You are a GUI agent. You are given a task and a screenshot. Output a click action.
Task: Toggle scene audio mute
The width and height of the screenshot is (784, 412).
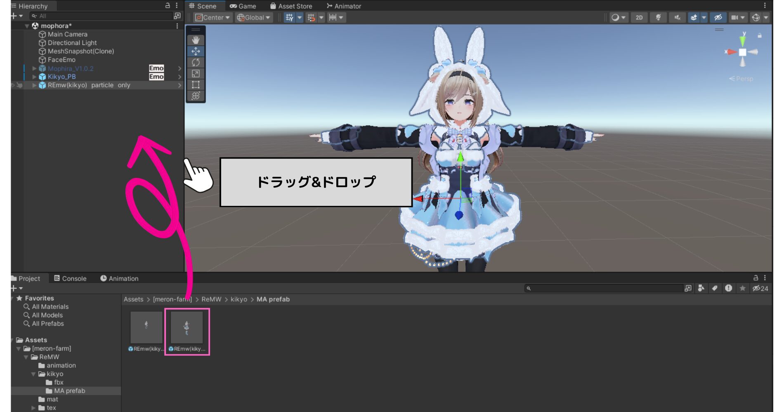tap(677, 18)
